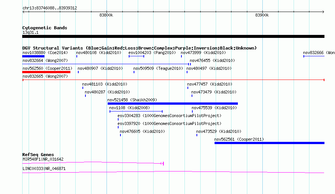Click the RefSeq Genes track title
The height and width of the screenshot is (194, 335).
tap(38, 155)
